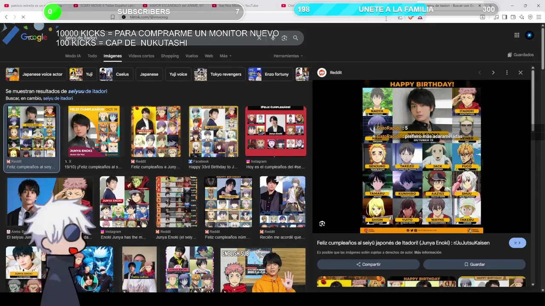Open the Brave media playlist music icon
Viewport: 545px width, 306px height.
(496, 17)
